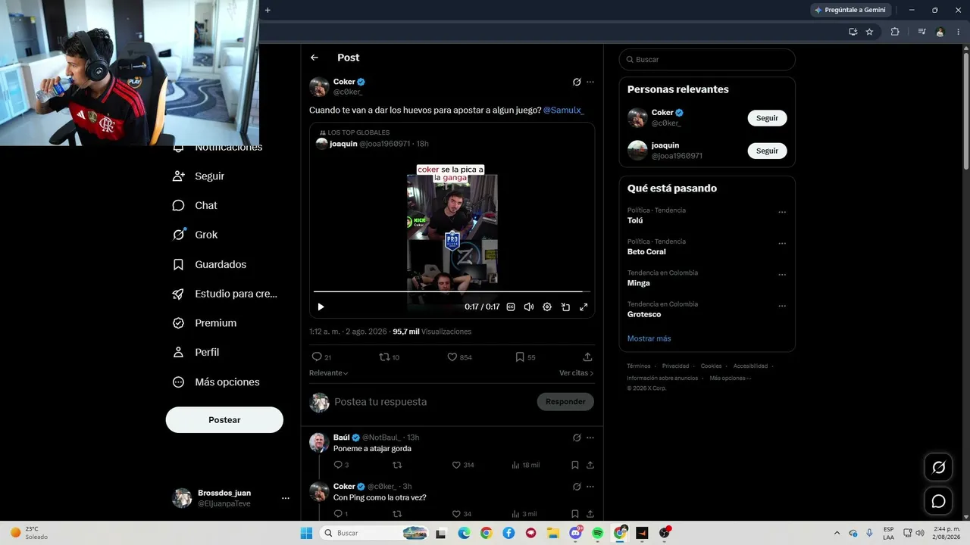Bookmark this page with the star
This screenshot has width=970, height=545.
[x=869, y=32]
